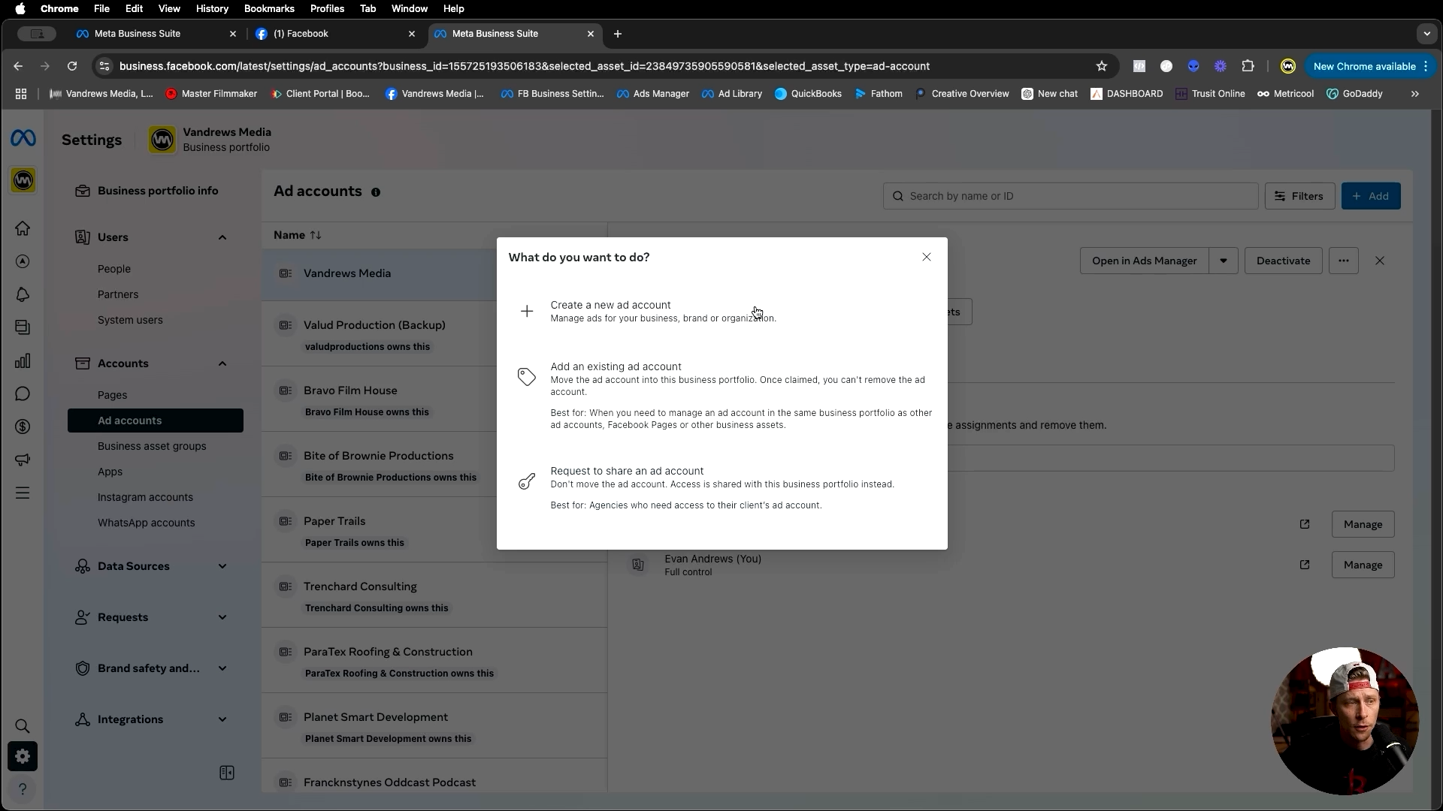This screenshot has height=811, width=1443.
Task: Close the 'What do you want to do?' dialog
Action: point(927,257)
